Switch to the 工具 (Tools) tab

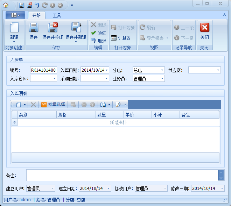tap(57, 15)
